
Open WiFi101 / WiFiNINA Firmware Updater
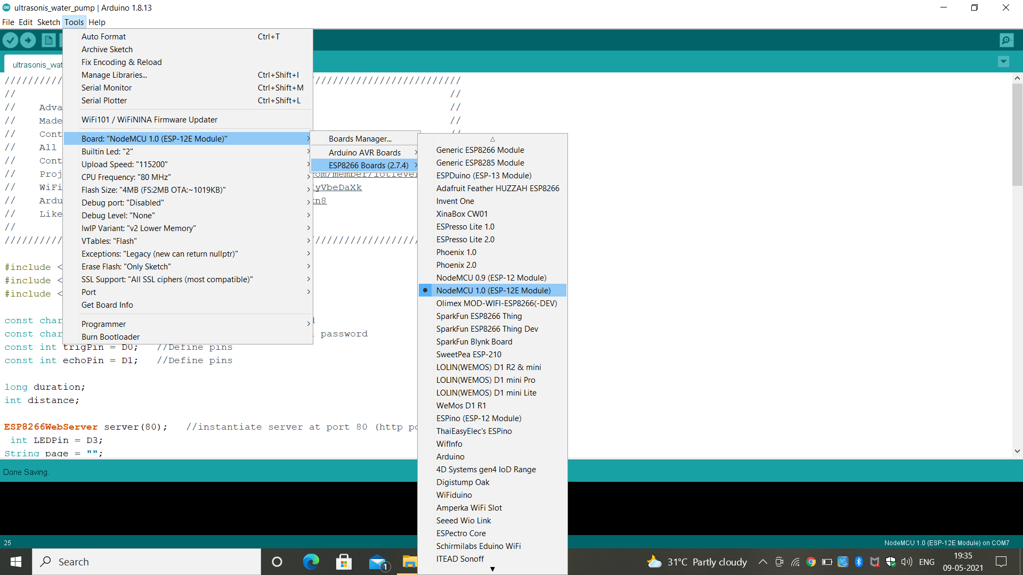click(x=188, y=119)
